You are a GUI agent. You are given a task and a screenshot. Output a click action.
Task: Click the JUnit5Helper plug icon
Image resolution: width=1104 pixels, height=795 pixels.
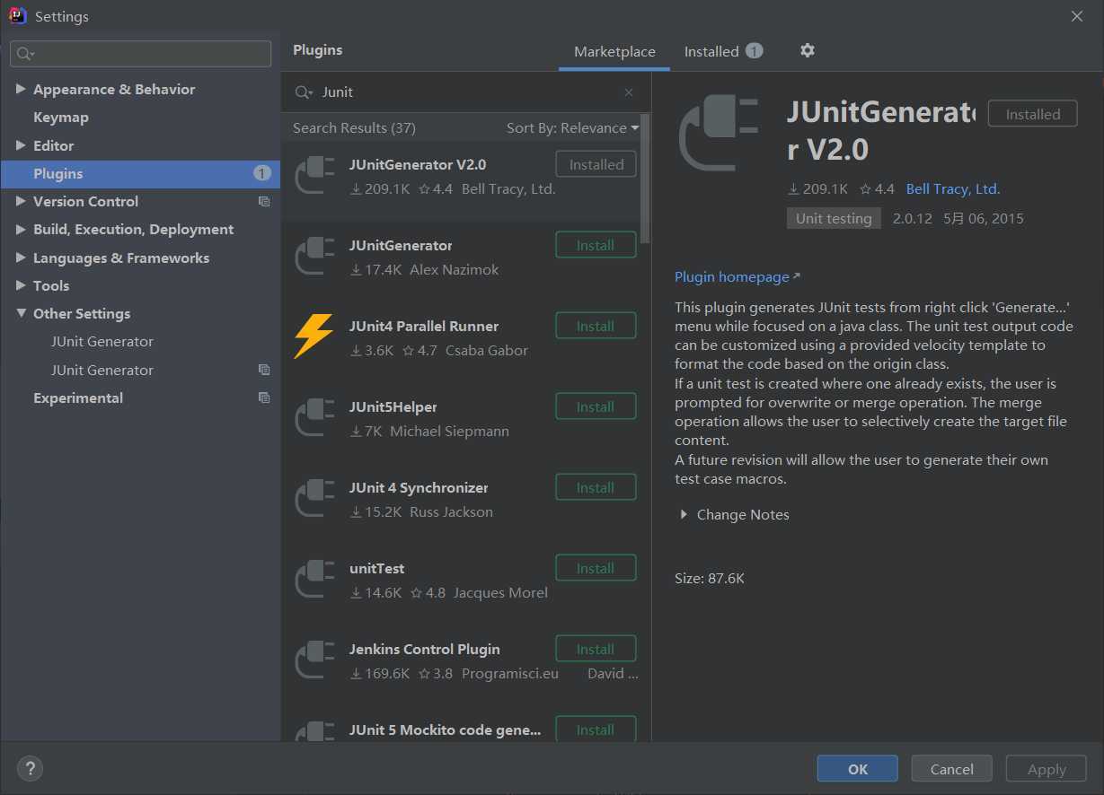click(x=315, y=417)
